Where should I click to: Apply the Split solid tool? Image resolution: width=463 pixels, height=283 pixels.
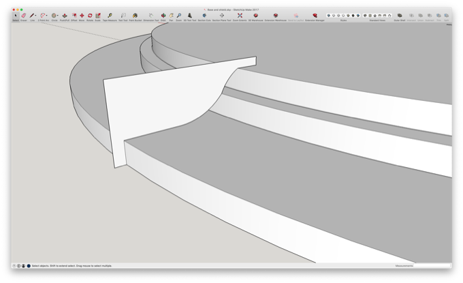[x=447, y=16]
